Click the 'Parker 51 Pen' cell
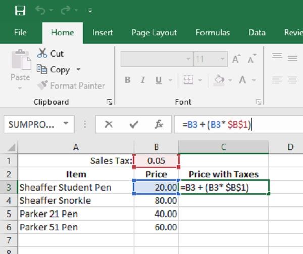The image size is (303, 254). tap(76, 227)
